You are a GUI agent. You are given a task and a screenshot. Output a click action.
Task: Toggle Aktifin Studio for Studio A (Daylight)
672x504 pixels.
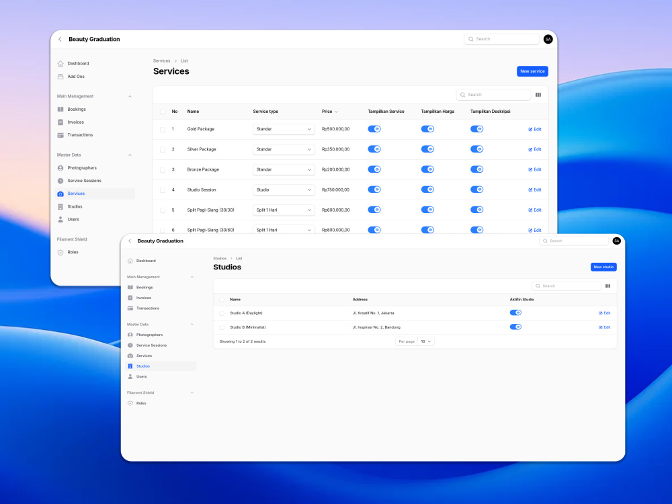[515, 312]
